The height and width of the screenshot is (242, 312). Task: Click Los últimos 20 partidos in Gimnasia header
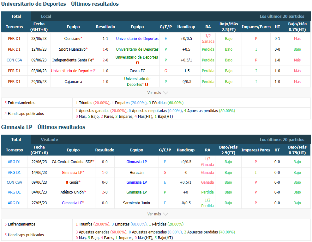pos(282,139)
